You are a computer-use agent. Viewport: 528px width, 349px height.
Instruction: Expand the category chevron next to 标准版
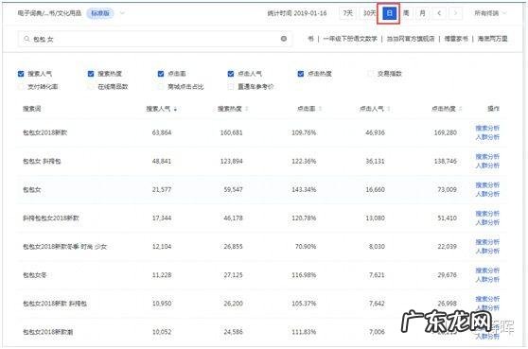click(x=123, y=13)
